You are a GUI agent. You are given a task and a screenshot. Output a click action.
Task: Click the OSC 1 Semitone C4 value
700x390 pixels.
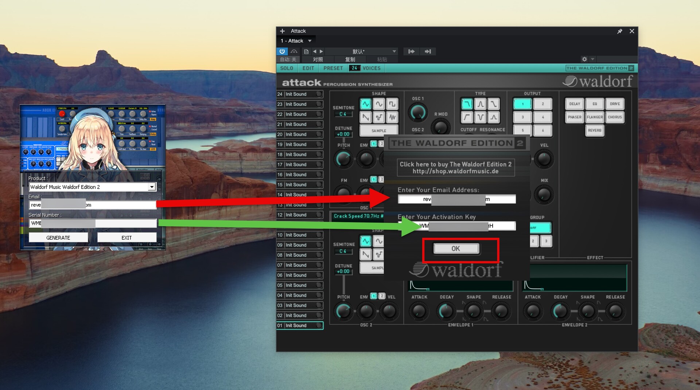coord(343,114)
